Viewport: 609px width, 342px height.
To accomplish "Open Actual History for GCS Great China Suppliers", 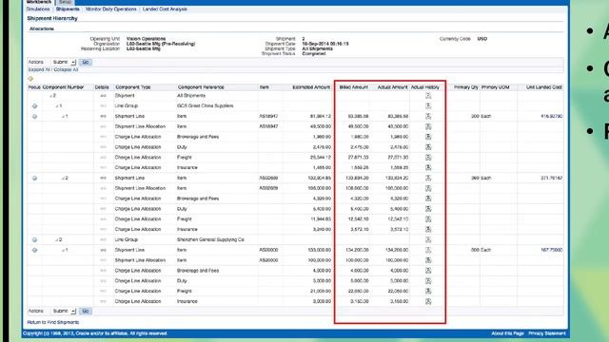I will click(x=428, y=105).
